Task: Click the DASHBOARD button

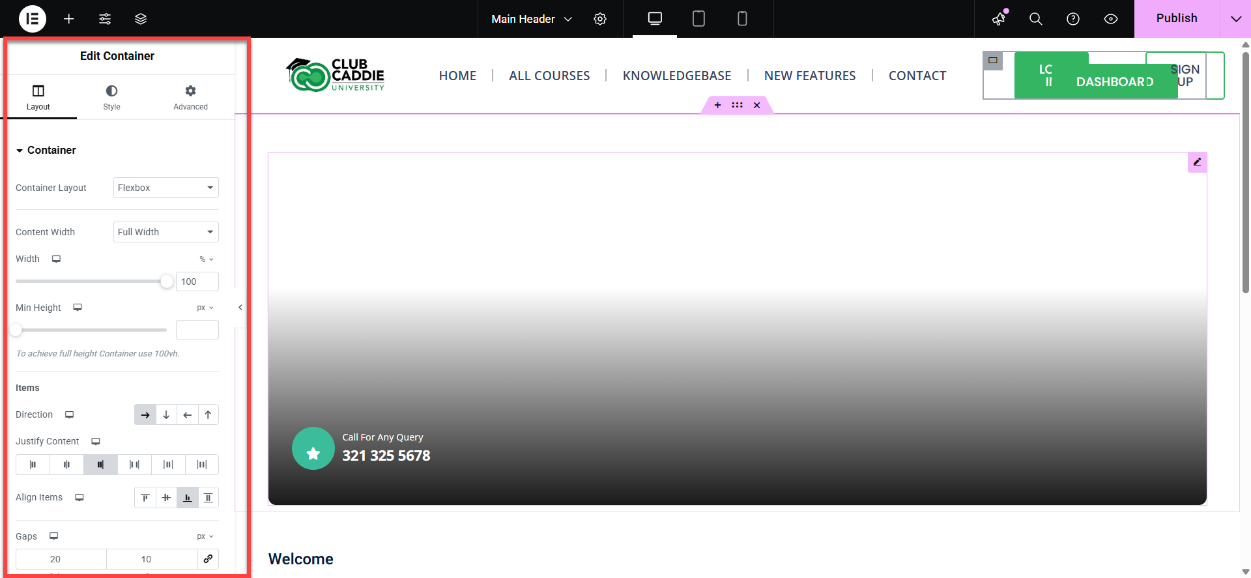Action: pos(1115,81)
